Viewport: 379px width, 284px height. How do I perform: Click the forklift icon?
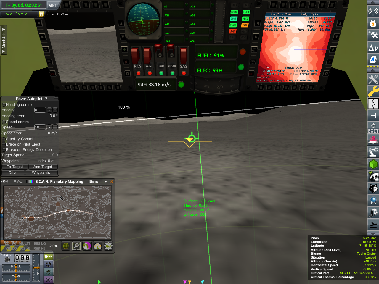pos(373,212)
